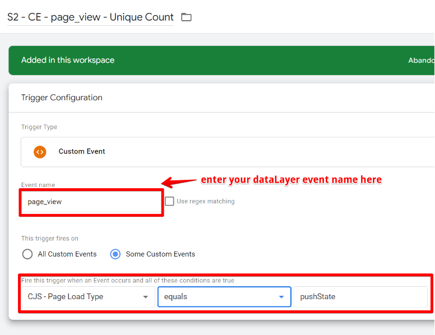Screen dimensions: 435x335
Task: Open the Custom Event trigger type selector
Action: (x=228, y=152)
